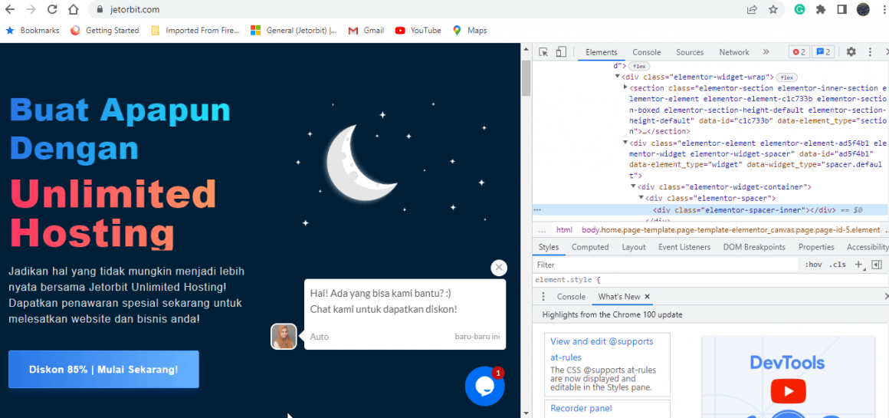
Task: Bookmark this page with the star
Action: tap(773, 9)
